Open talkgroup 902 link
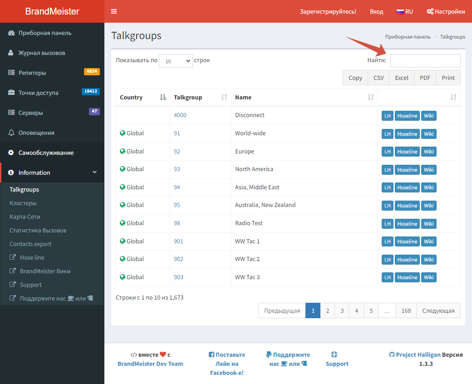This screenshot has width=472, height=384. 178,259
